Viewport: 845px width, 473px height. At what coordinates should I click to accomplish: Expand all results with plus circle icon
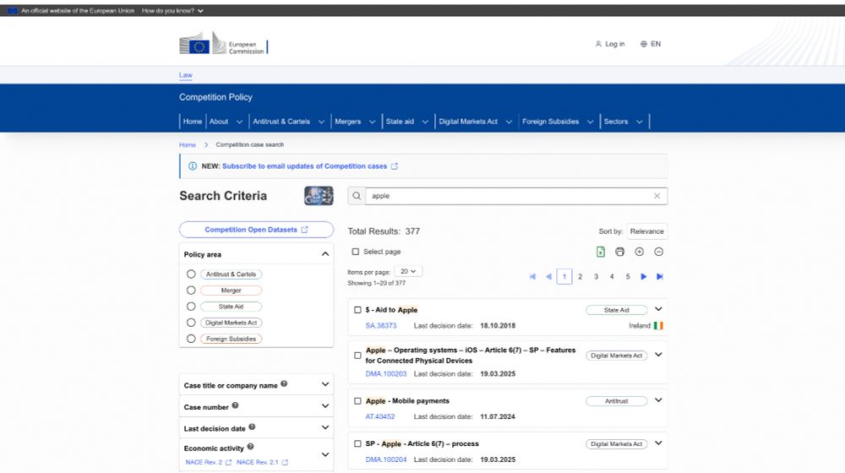coord(639,252)
